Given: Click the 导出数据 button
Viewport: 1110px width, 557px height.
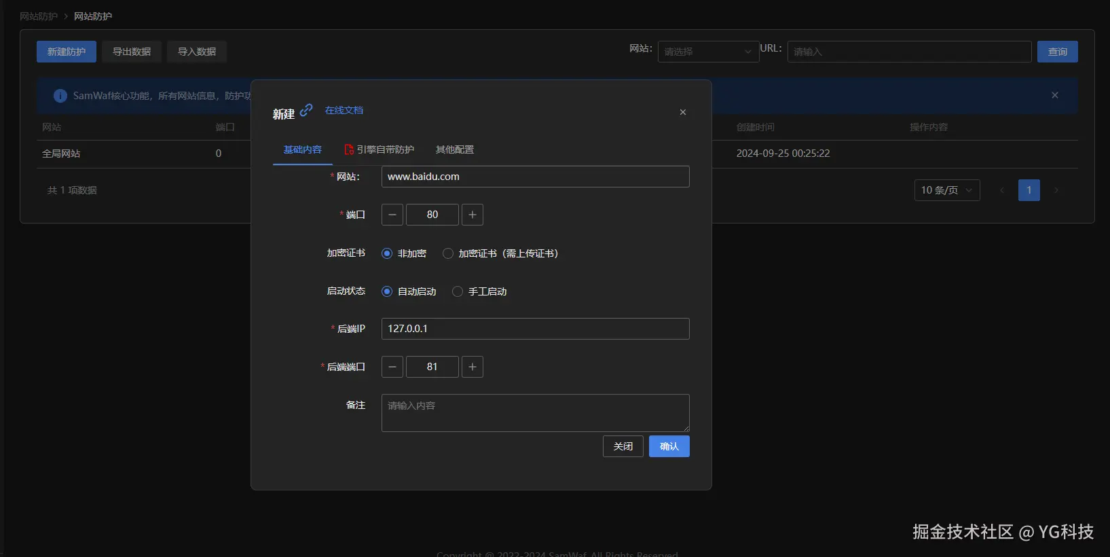Looking at the screenshot, I should 132,52.
